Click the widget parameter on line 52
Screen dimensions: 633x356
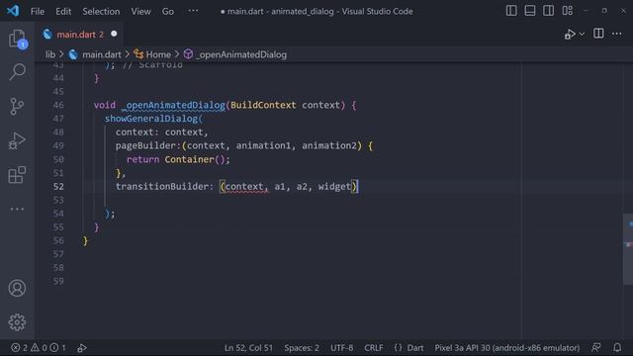pyautogui.click(x=334, y=186)
